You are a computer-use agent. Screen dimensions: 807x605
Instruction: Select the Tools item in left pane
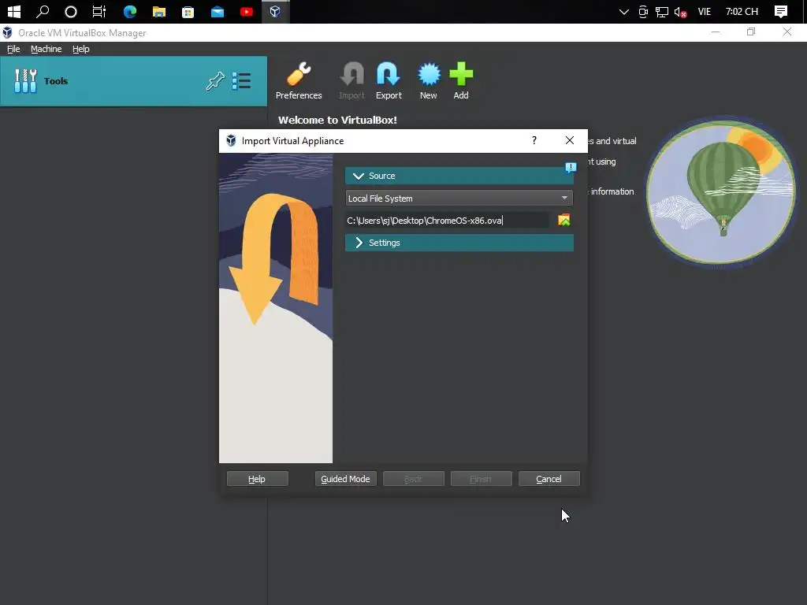(x=133, y=81)
